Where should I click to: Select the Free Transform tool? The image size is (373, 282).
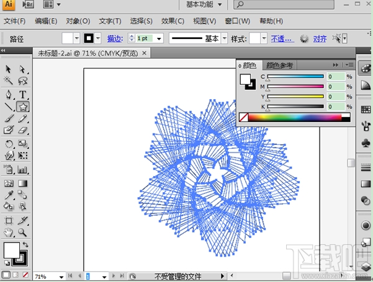(22, 156)
